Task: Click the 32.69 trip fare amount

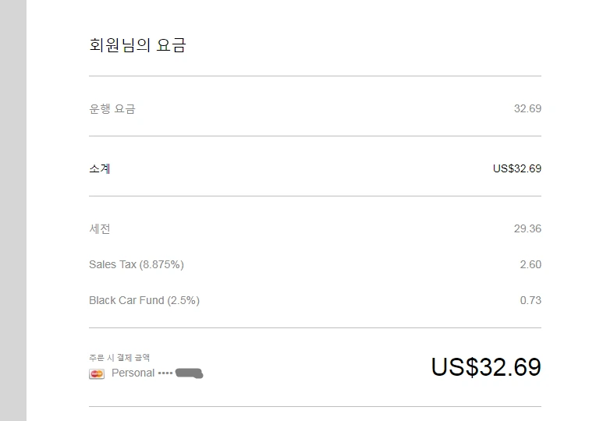Action: 527,109
